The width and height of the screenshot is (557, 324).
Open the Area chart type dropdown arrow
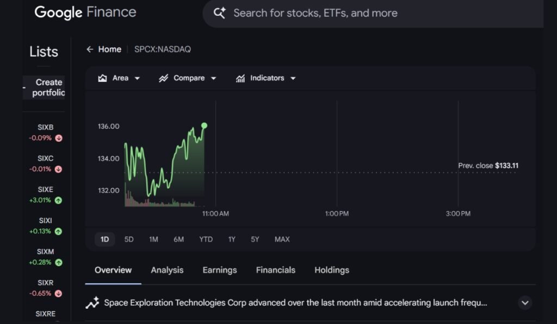coord(137,78)
